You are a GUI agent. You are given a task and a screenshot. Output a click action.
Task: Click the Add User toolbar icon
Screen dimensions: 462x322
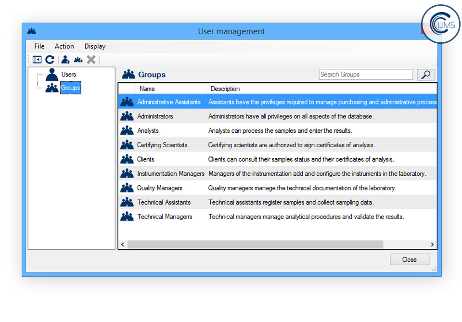point(65,60)
